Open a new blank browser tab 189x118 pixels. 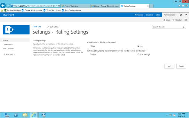tap(152, 6)
